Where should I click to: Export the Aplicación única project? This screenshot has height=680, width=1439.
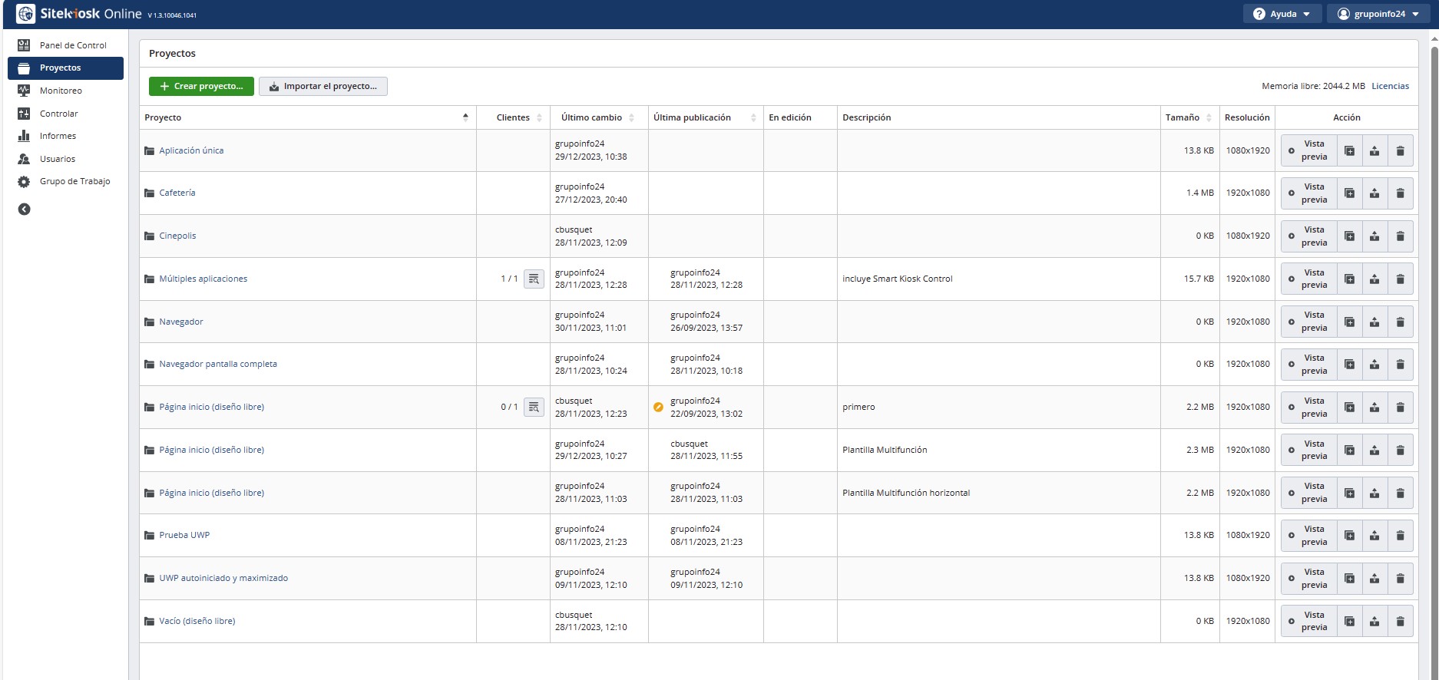point(1374,151)
